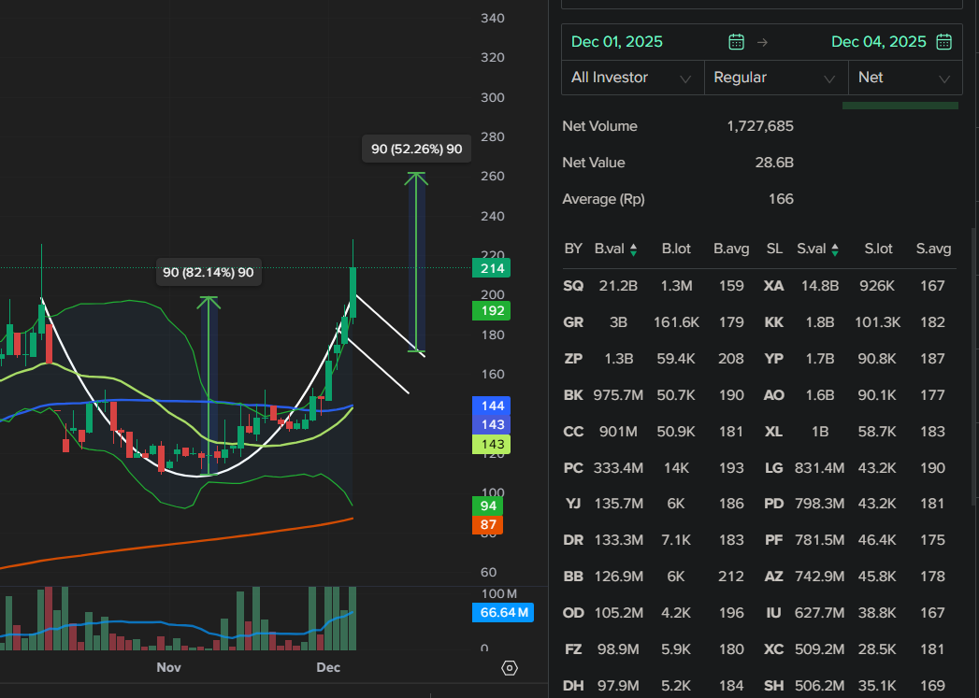Image resolution: width=979 pixels, height=698 pixels.
Task: Click the 214 current price tag
Action: pyautogui.click(x=493, y=269)
